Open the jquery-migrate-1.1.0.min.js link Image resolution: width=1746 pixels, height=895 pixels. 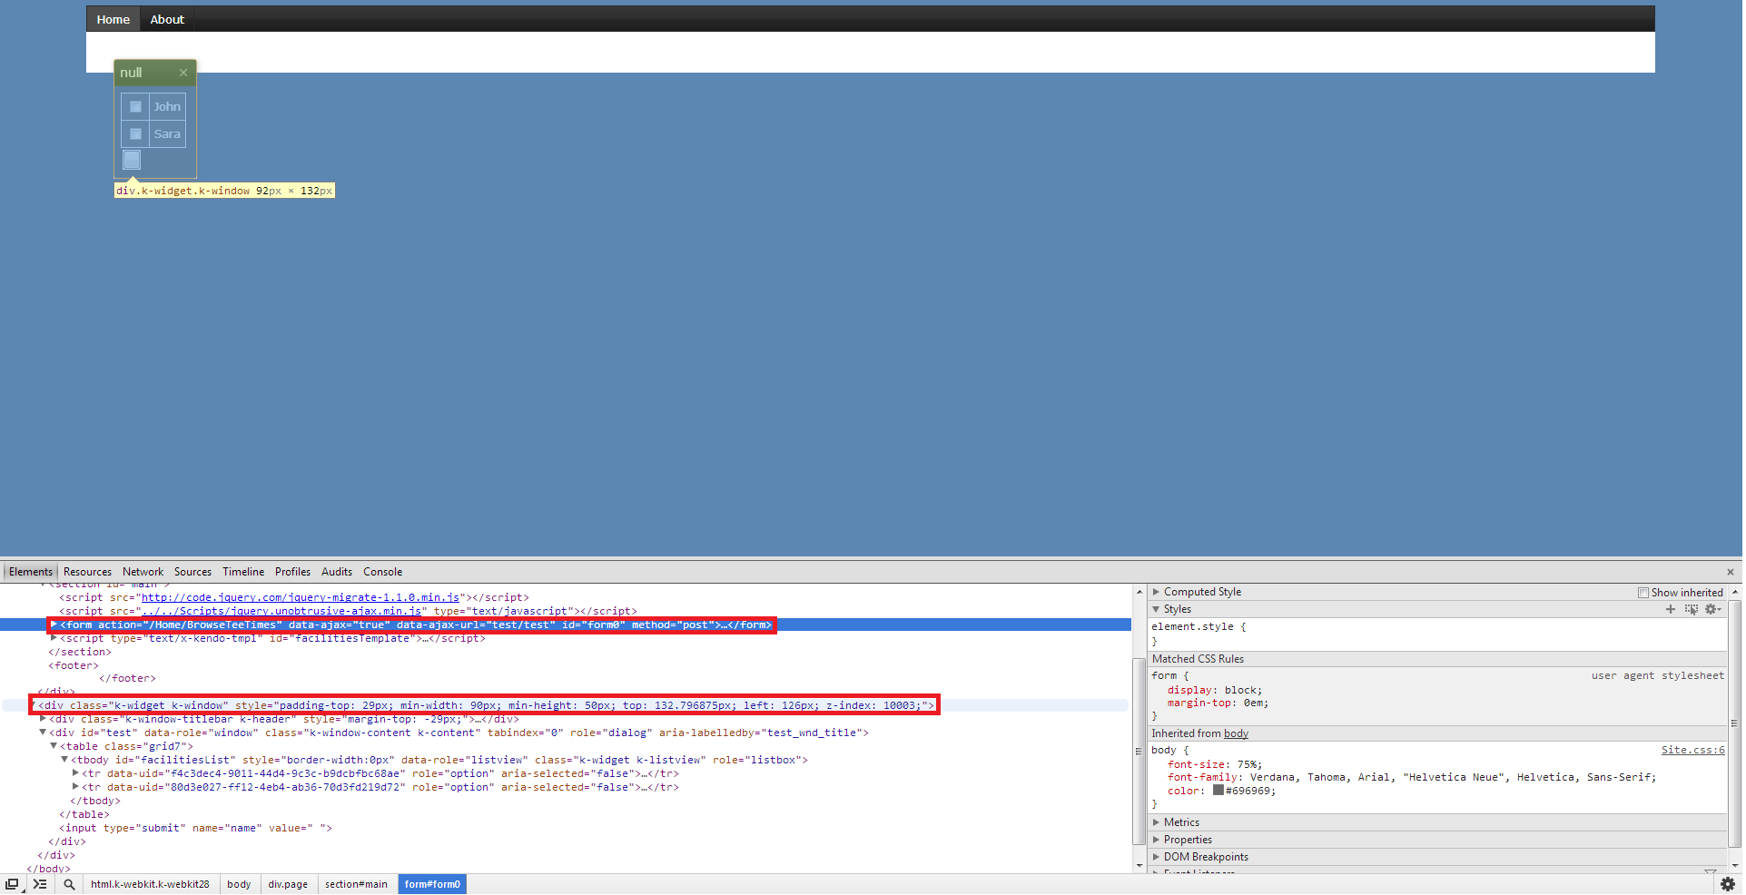click(301, 597)
